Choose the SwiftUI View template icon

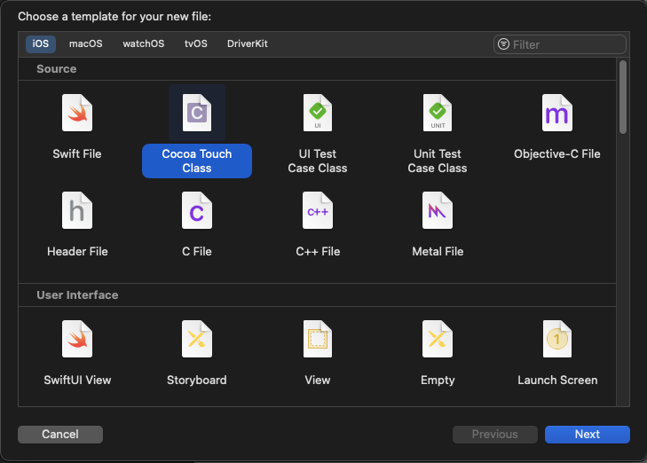(77, 339)
